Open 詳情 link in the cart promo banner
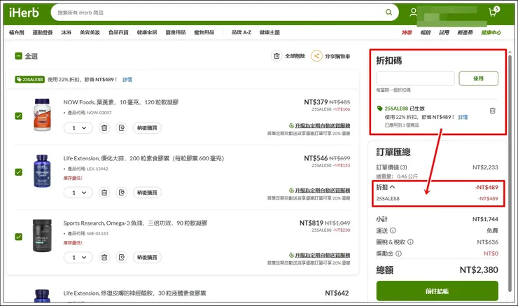This screenshot has height=306, width=518. 127,80
